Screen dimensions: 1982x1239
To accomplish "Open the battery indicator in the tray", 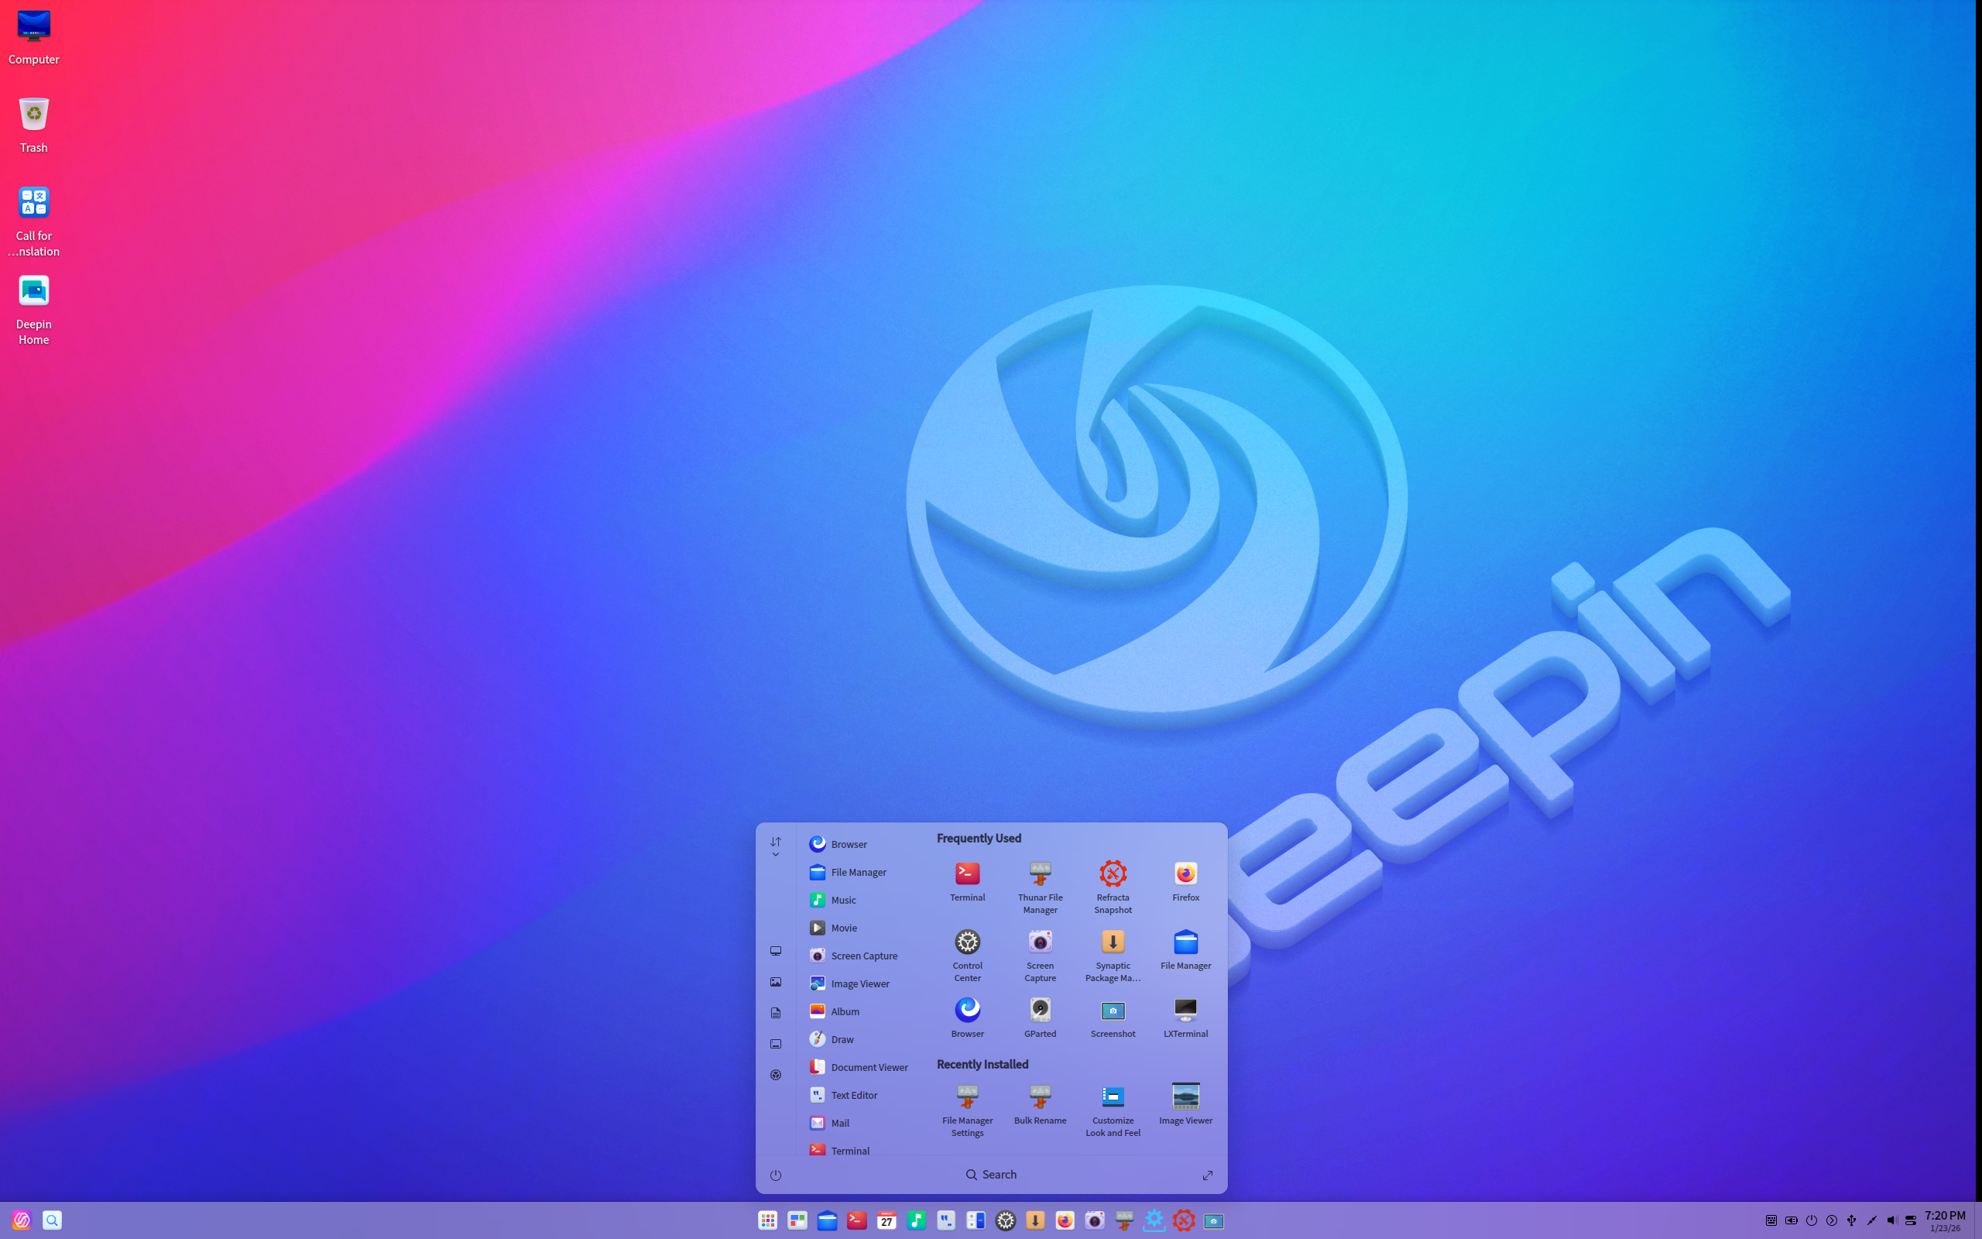I will click(1792, 1220).
